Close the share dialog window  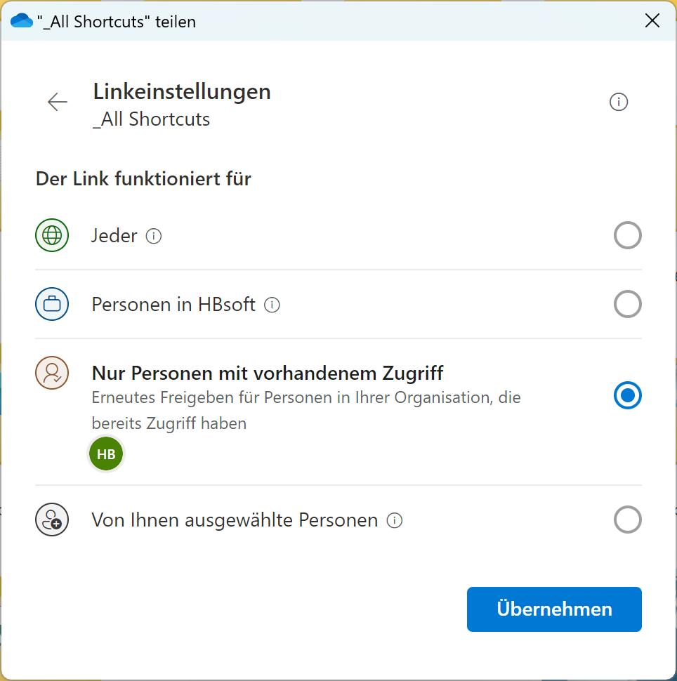coord(652,21)
